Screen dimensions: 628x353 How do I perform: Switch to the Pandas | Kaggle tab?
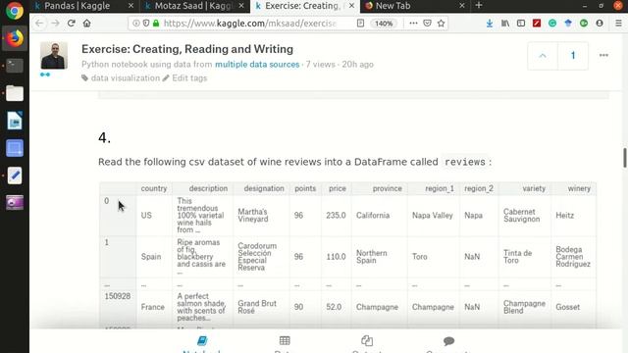tap(77, 6)
